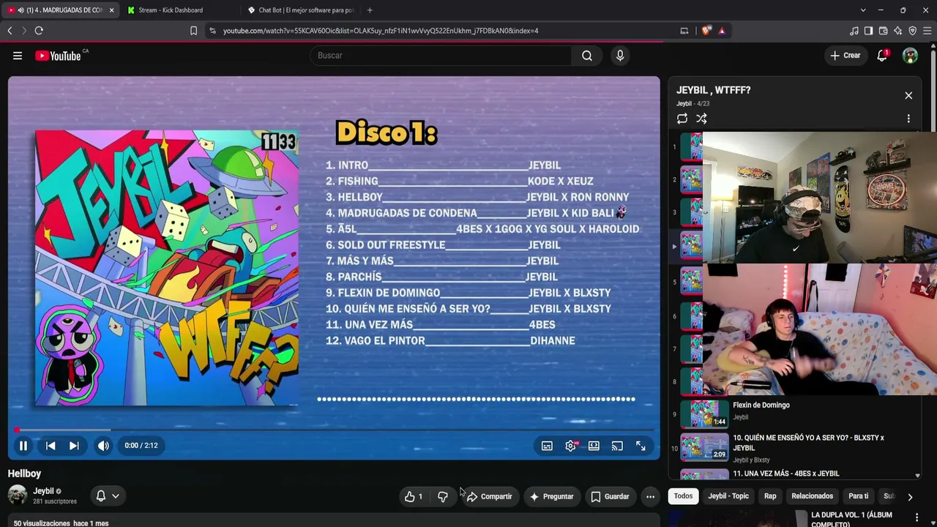Open playlist options three-dot menu
Image resolution: width=937 pixels, height=527 pixels.
point(908,119)
